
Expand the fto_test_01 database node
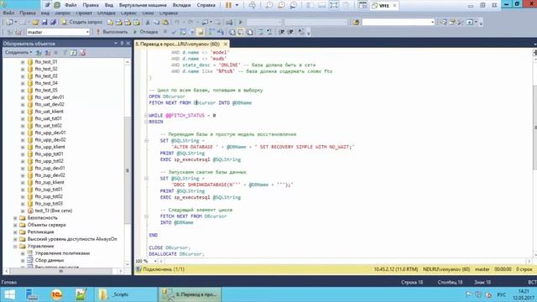[23, 62]
